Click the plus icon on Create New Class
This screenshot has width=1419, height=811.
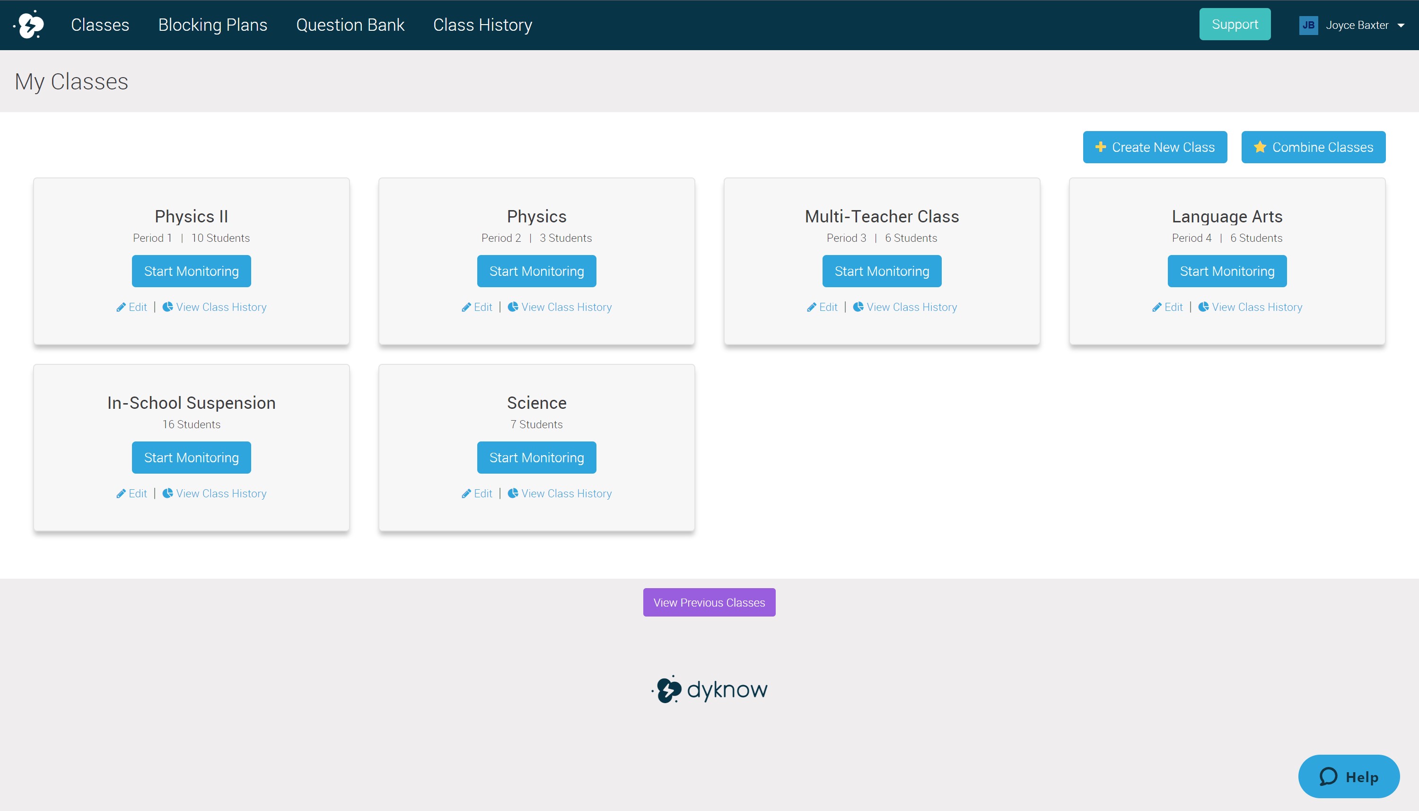[1100, 147]
